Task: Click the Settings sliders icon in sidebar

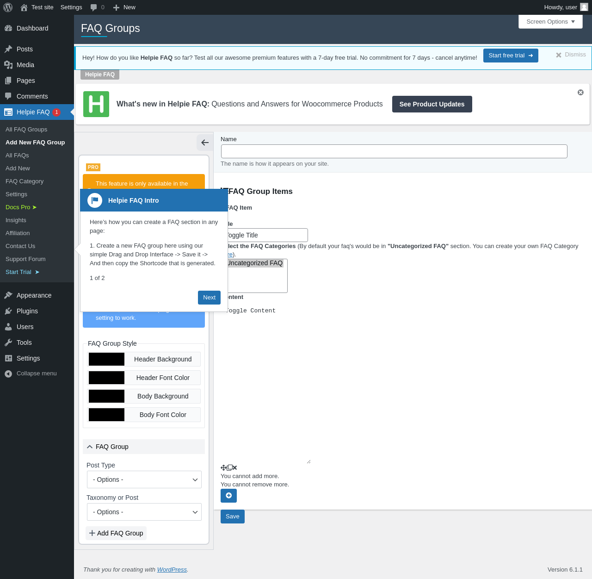Action: [8, 358]
